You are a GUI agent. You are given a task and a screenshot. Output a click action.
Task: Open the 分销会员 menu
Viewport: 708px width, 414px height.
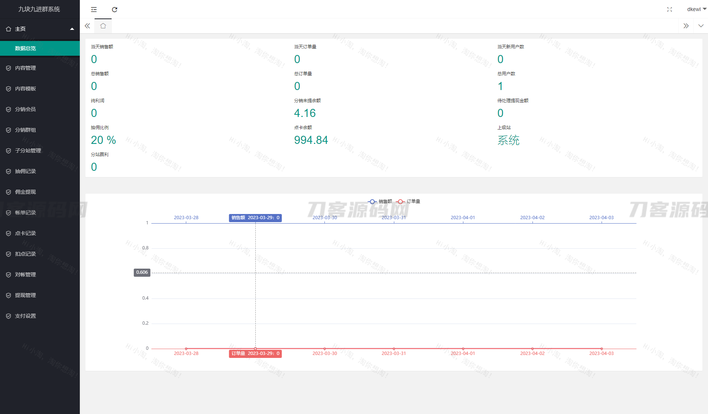click(25, 109)
